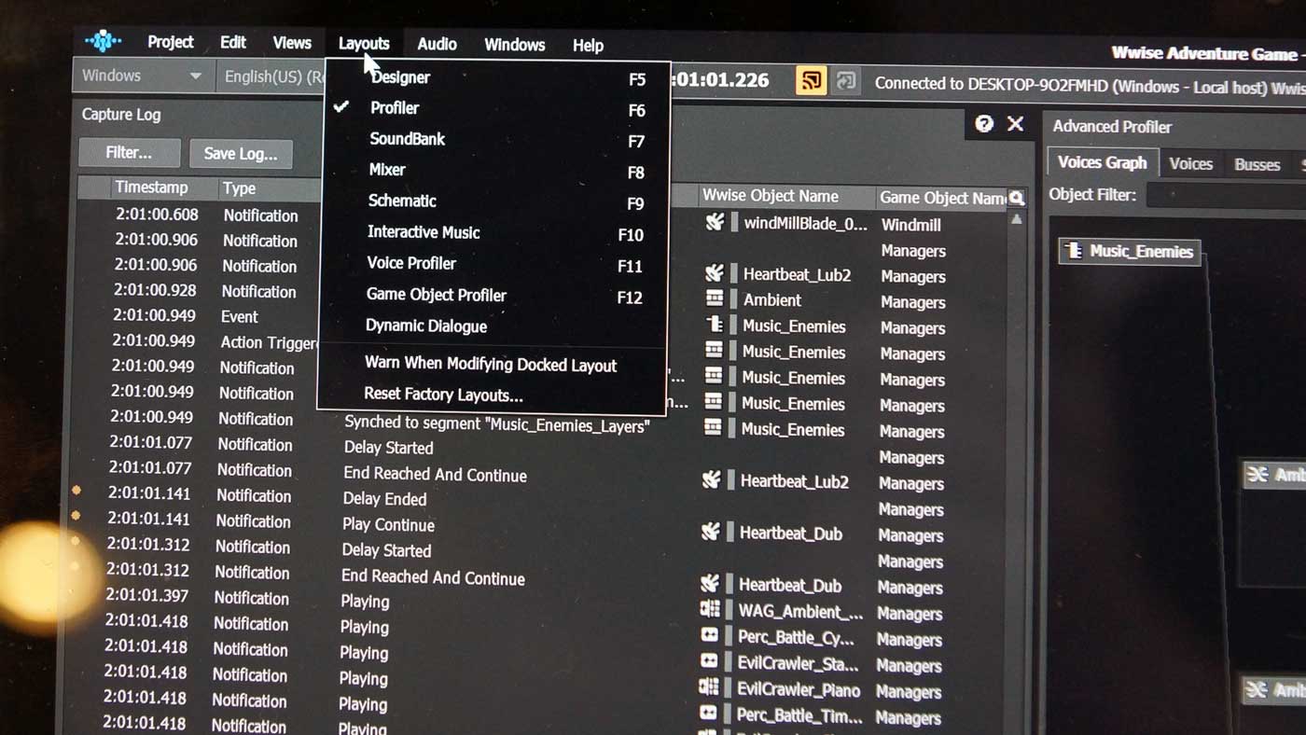Select Music_Enemies node in Voices Graph

tap(1130, 251)
